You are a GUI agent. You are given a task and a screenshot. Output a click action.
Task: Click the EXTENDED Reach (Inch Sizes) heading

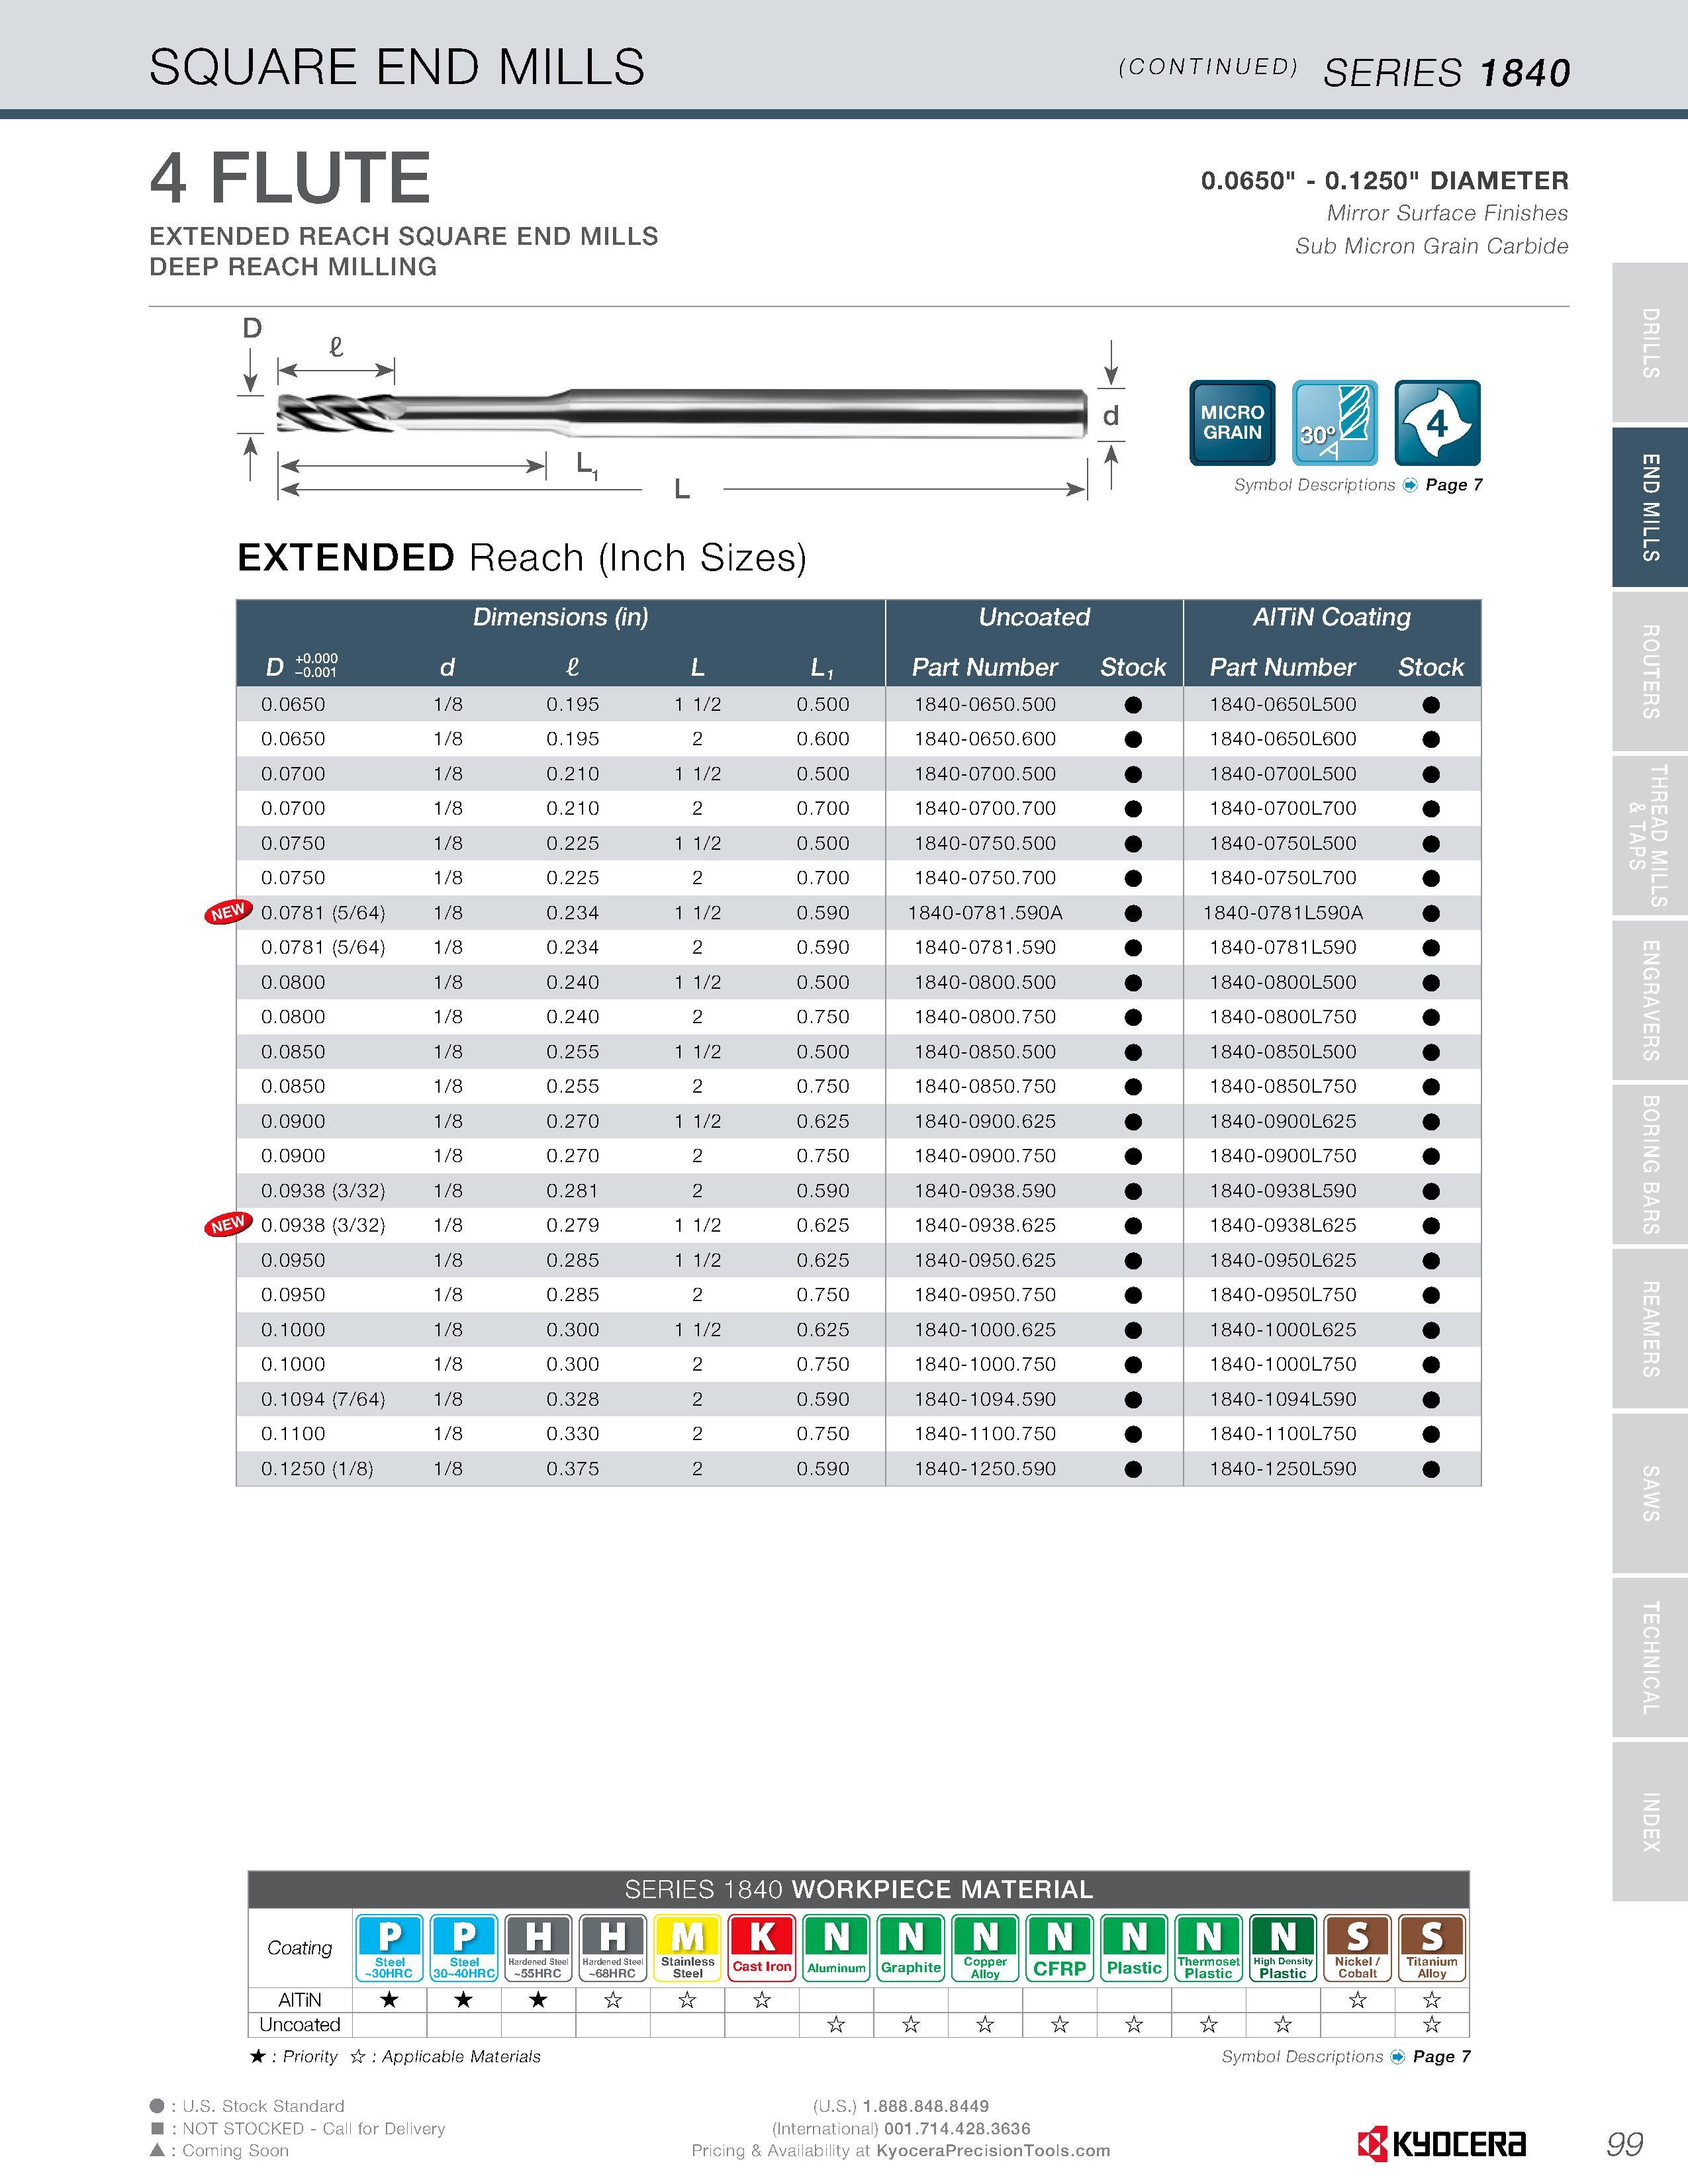pos(522,558)
